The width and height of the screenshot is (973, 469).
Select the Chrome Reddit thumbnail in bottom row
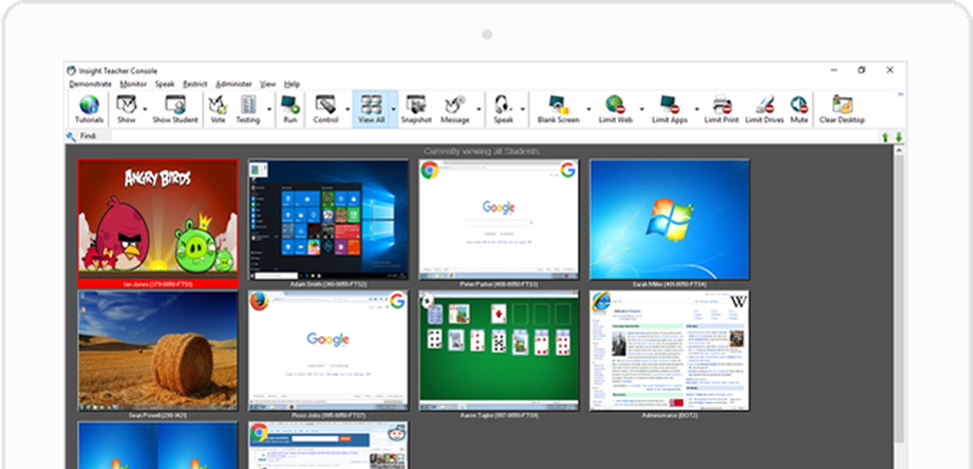[x=328, y=446]
